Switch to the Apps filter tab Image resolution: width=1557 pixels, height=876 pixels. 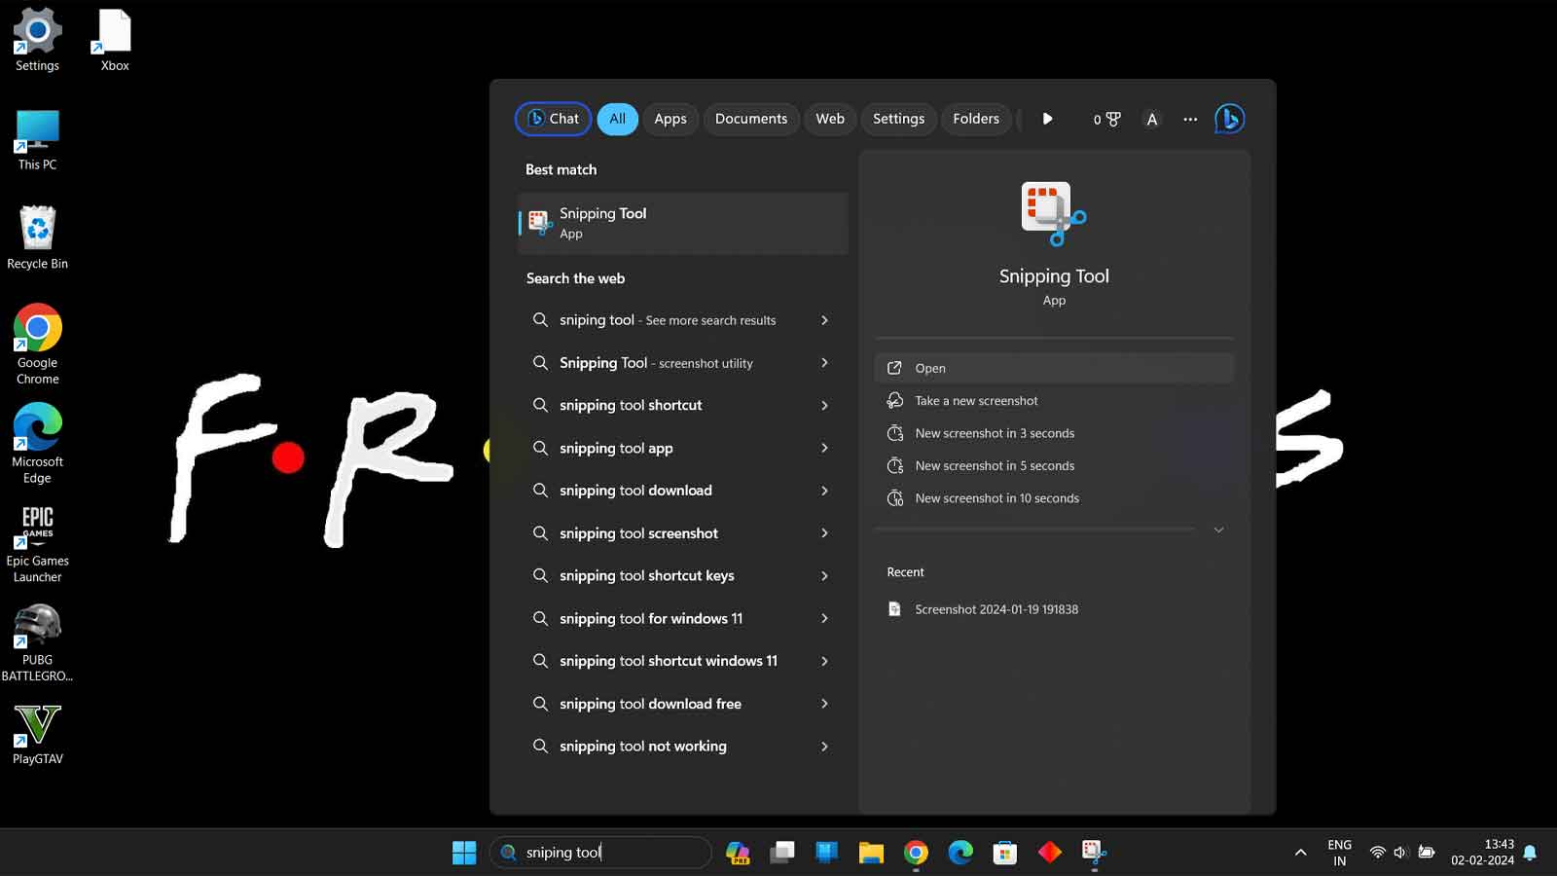[x=670, y=119]
